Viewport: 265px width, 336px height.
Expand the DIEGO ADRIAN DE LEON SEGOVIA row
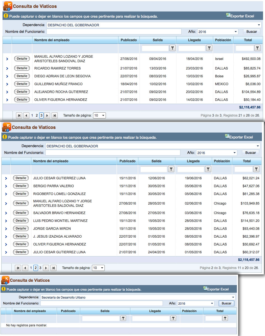coord(7,76)
